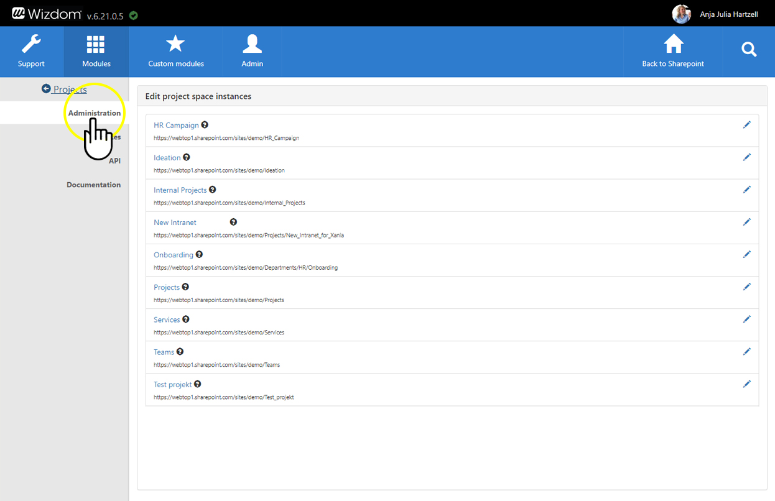
Task: Edit HR Campaign using the pencil icon
Action: pyautogui.click(x=746, y=125)
